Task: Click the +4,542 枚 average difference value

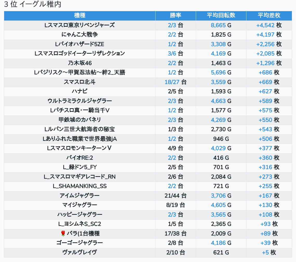Action: pyautogui.click(x=265, y=25)
